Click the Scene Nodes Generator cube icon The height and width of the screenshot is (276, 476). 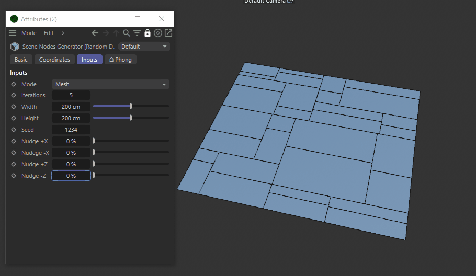(15, 47)
